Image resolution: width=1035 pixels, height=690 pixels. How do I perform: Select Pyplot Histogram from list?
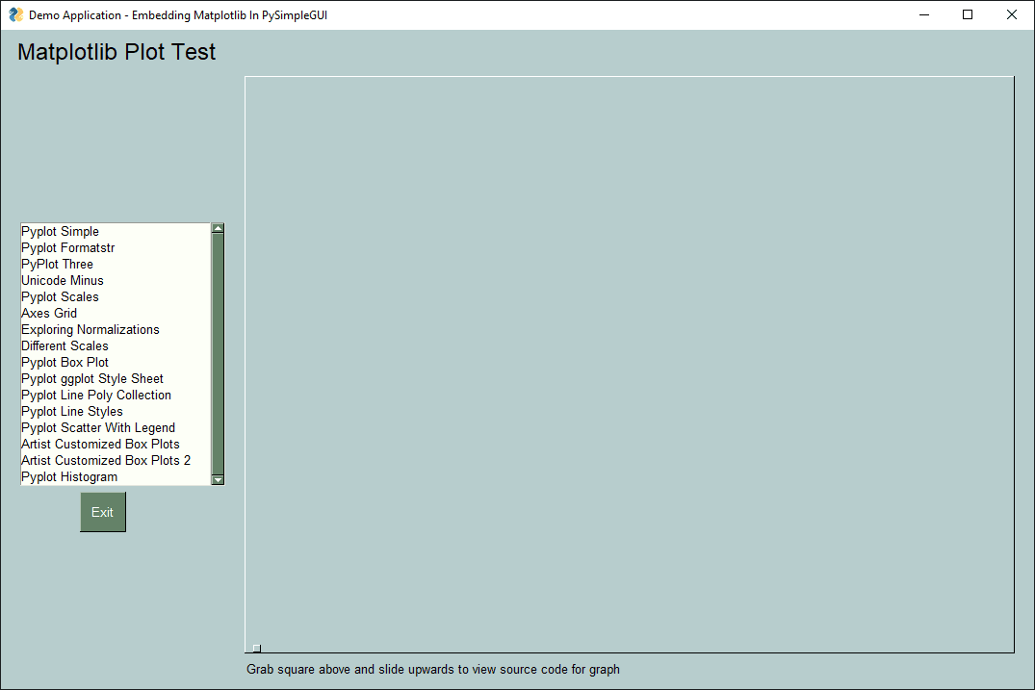pos(69,477)
